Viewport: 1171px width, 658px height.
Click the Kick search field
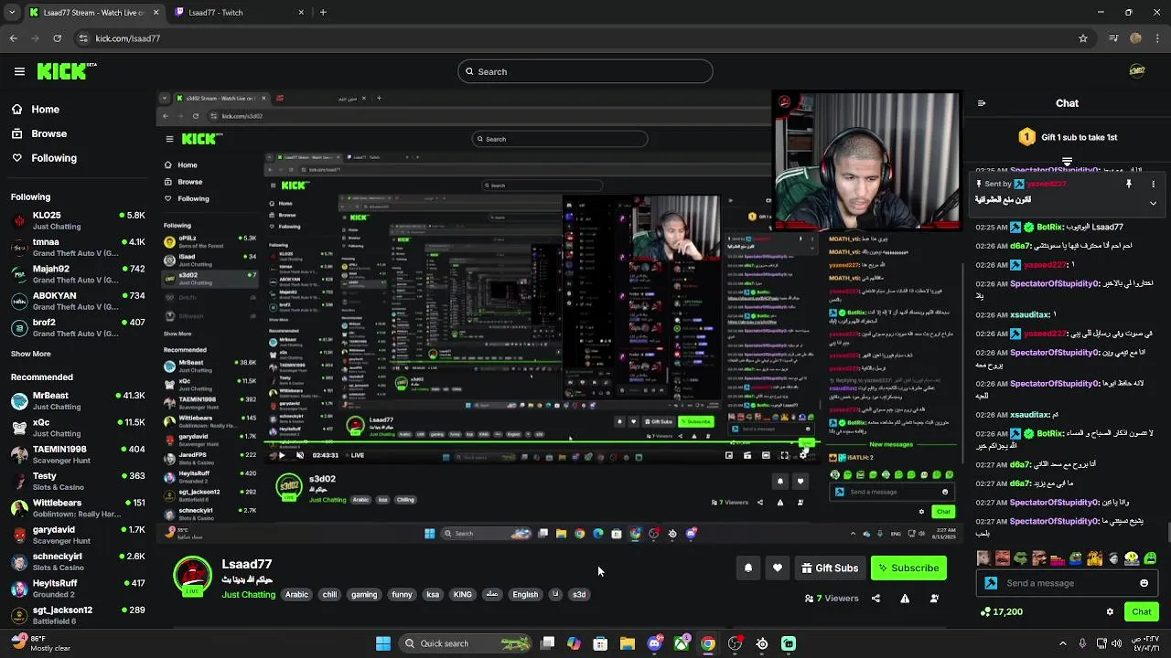point(585,71)
